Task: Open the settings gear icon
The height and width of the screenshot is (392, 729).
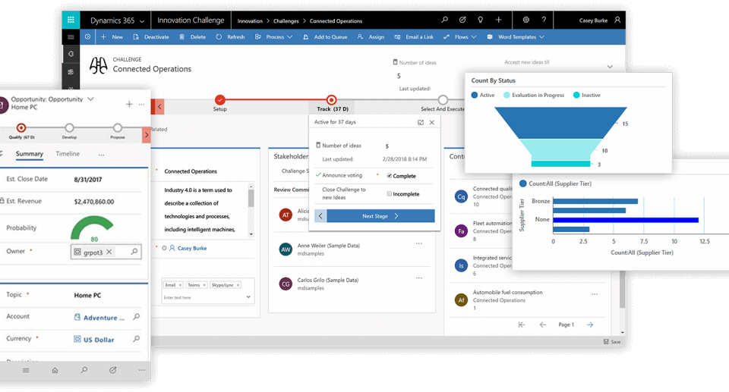Action: (525, 20)
